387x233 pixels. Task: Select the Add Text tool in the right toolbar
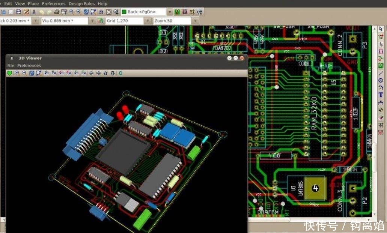point(381,95)
